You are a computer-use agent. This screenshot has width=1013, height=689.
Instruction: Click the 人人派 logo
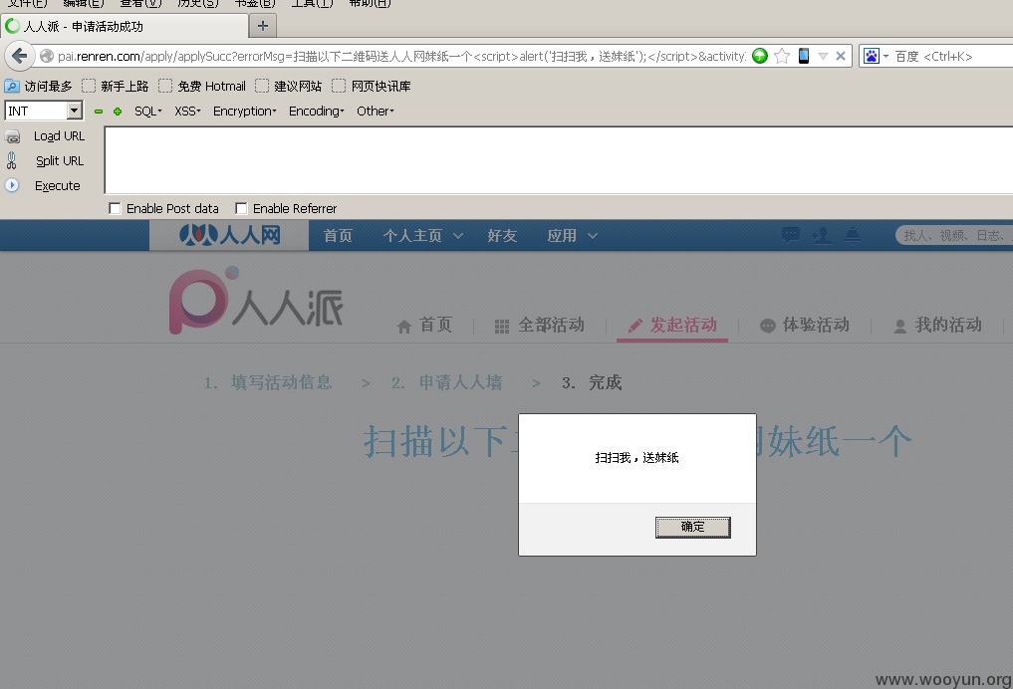click(x=256, y=301)
